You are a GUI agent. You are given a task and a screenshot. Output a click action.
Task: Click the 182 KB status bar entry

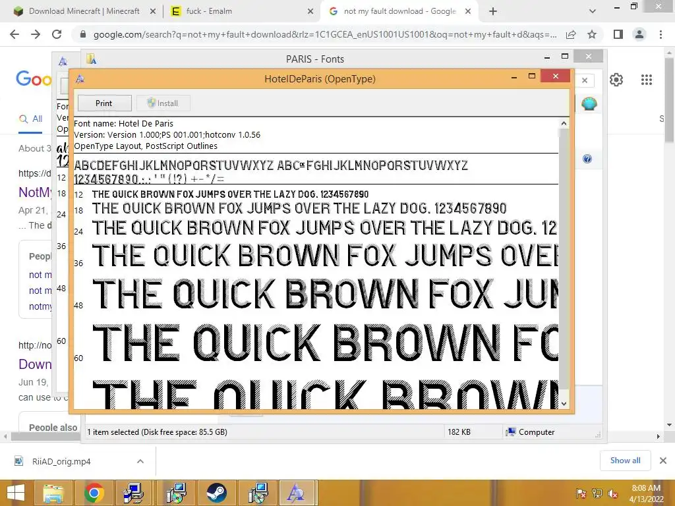coord(459,432)
